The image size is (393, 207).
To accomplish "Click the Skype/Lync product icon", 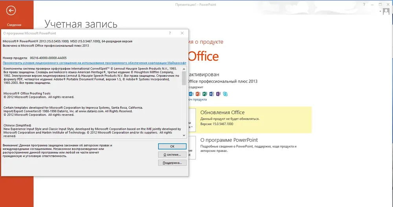I will tap(225, 94).
